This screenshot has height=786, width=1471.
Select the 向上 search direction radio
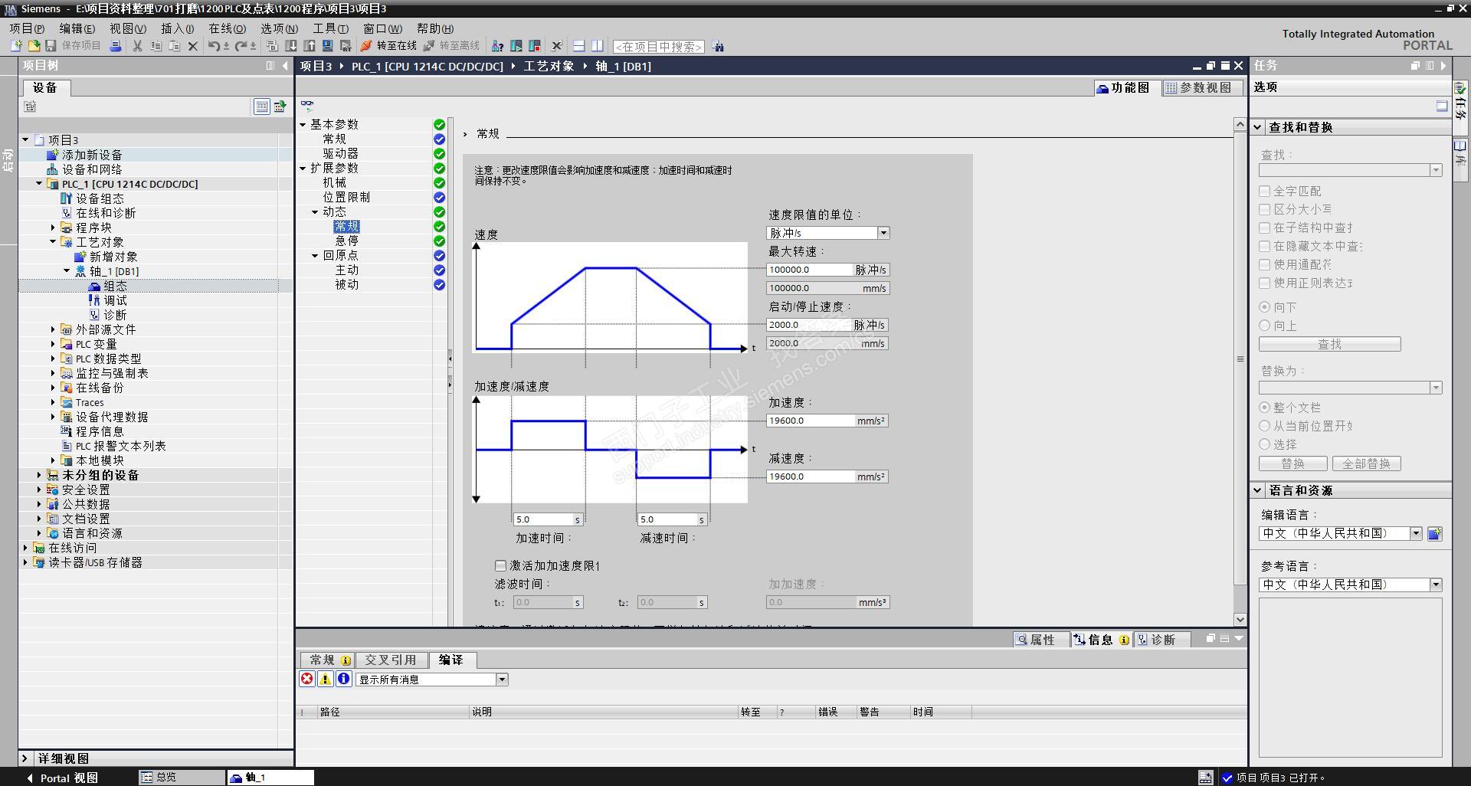click(1265, 326)
